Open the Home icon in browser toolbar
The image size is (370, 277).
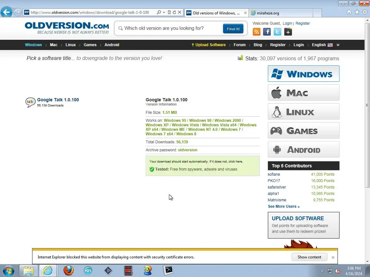349,12
